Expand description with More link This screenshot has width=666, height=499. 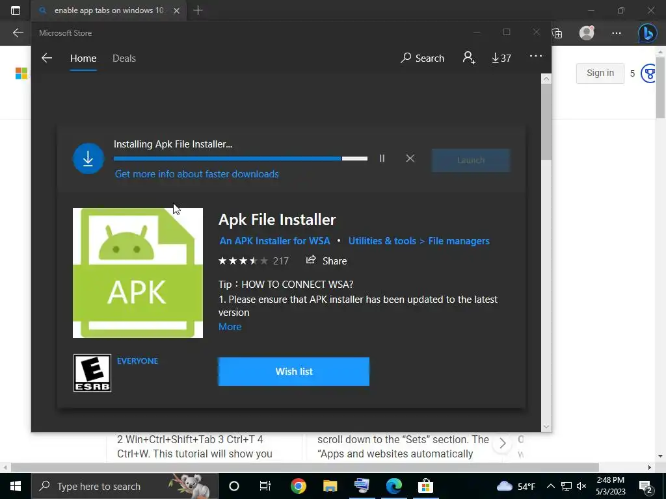tap(230, 327)
